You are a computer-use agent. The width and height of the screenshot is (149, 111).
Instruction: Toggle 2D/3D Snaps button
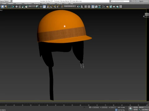48,7
